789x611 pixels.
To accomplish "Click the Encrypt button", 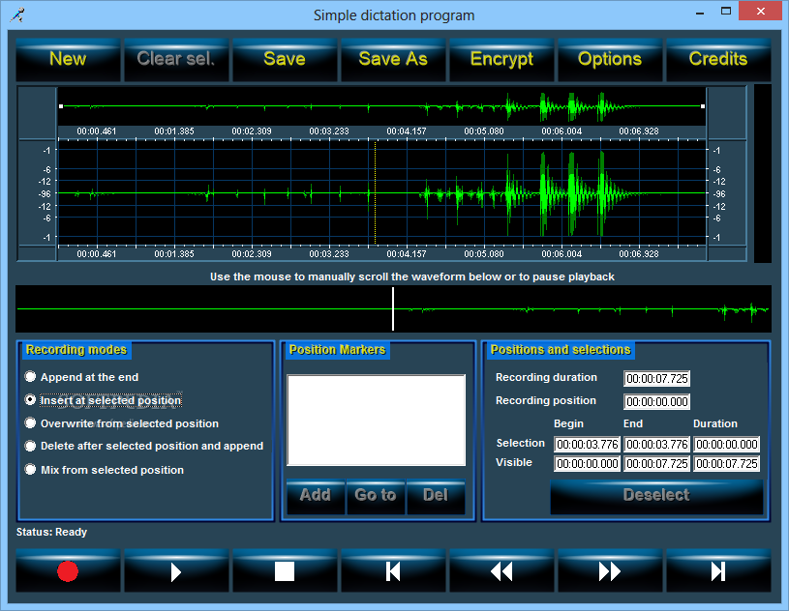I will click(501, 59).
